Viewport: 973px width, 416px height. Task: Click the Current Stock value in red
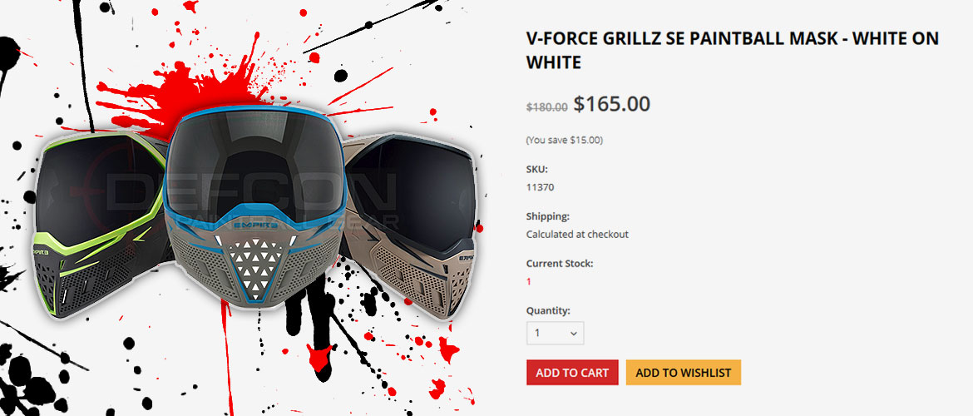(529, 281)
